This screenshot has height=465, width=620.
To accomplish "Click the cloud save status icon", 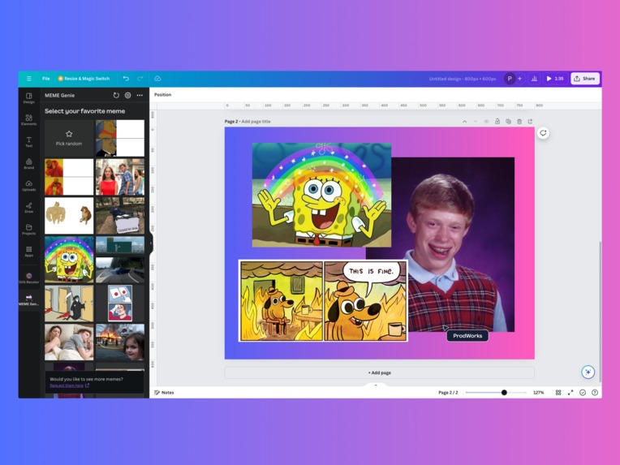I will (x=157, y=79).
